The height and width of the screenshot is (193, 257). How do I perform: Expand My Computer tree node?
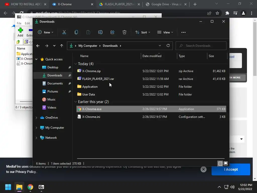[36, 128]
